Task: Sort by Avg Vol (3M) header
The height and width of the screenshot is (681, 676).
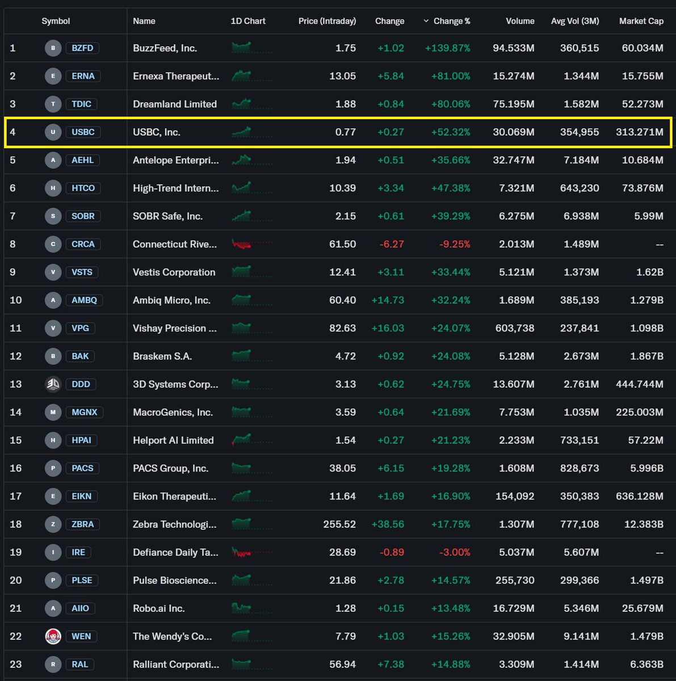Action: [575, 21]
